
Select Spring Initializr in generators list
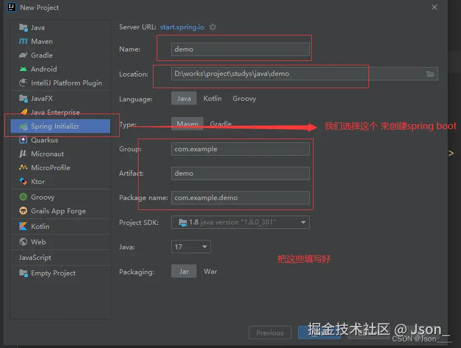coord(60,126)
